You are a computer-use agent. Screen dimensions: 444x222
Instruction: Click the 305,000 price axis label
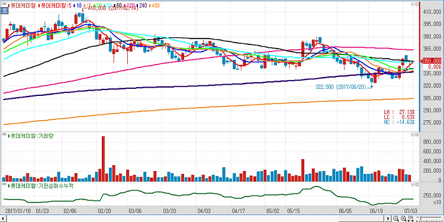[432, 98]
